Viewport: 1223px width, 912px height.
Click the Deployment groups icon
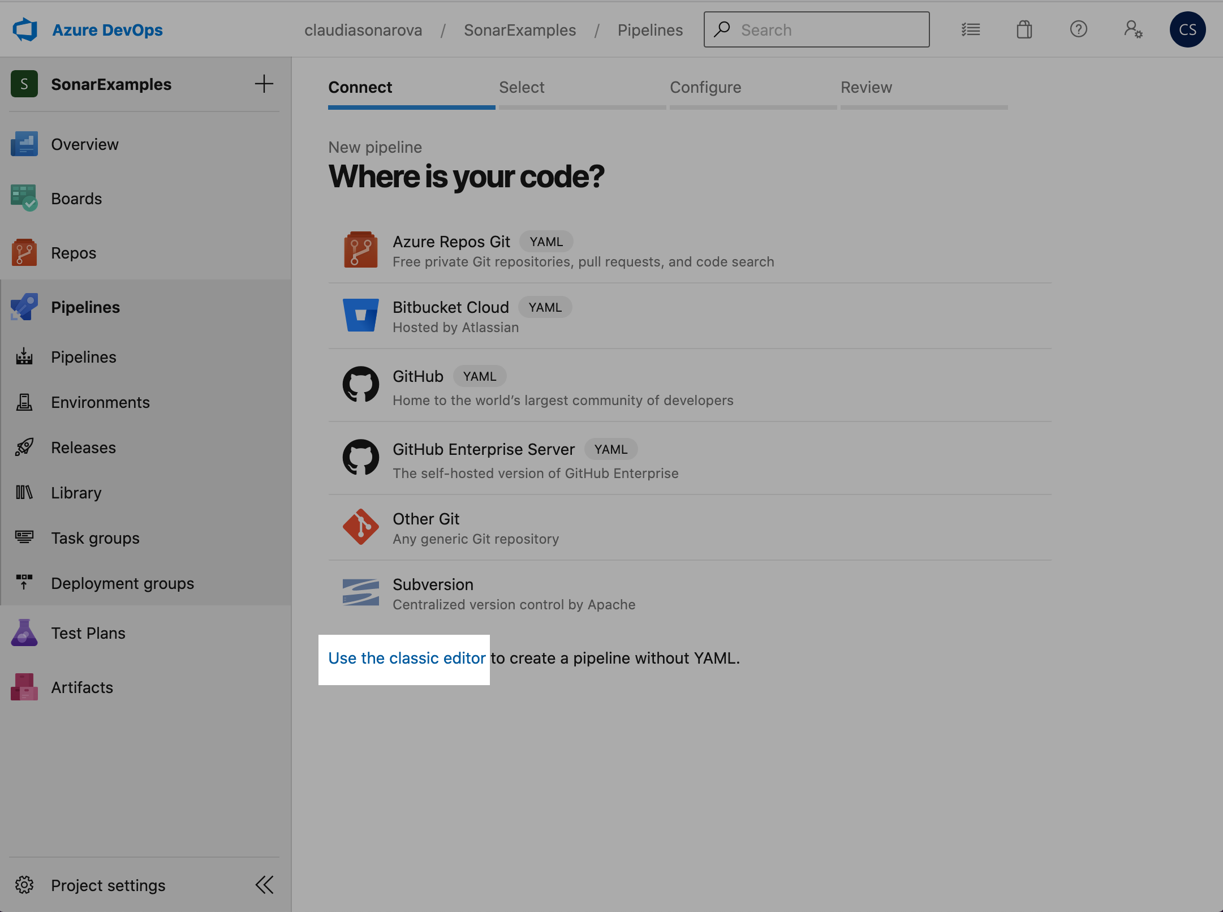coord(24,582)
